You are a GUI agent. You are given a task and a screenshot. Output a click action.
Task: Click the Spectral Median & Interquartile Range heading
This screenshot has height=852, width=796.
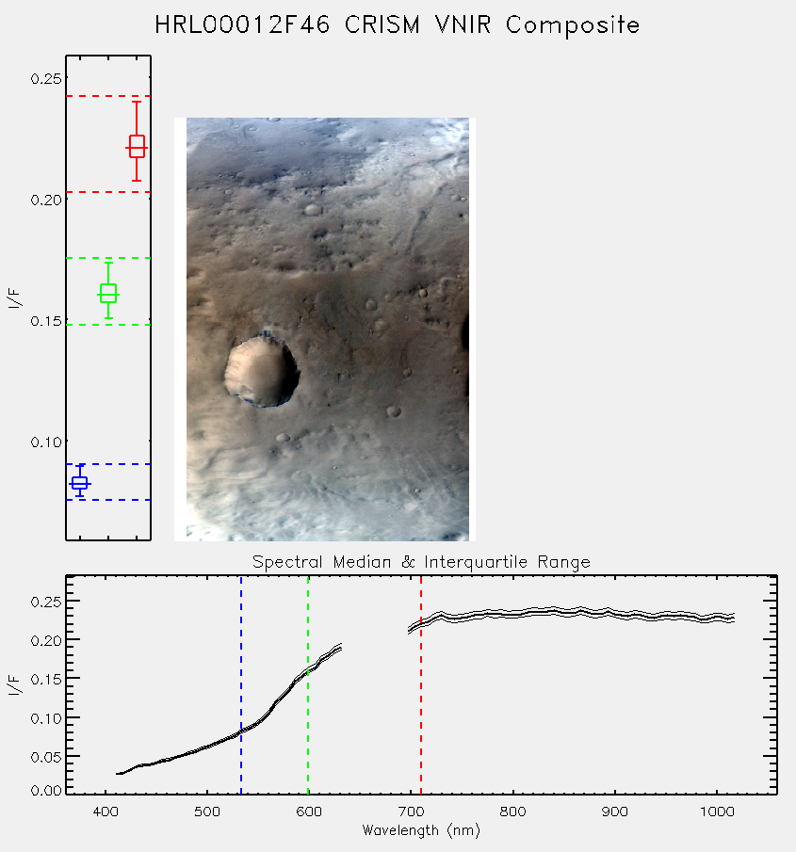421,562
